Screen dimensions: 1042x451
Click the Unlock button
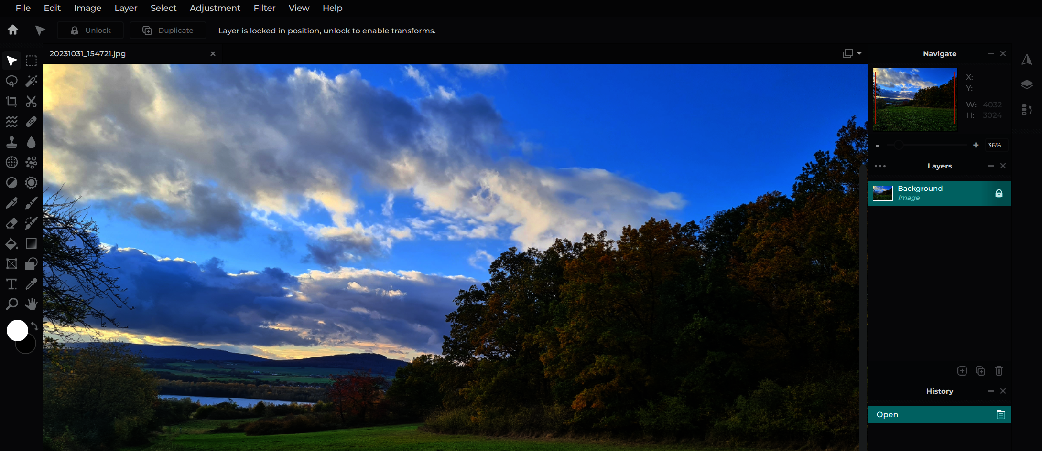coord(90,31)
